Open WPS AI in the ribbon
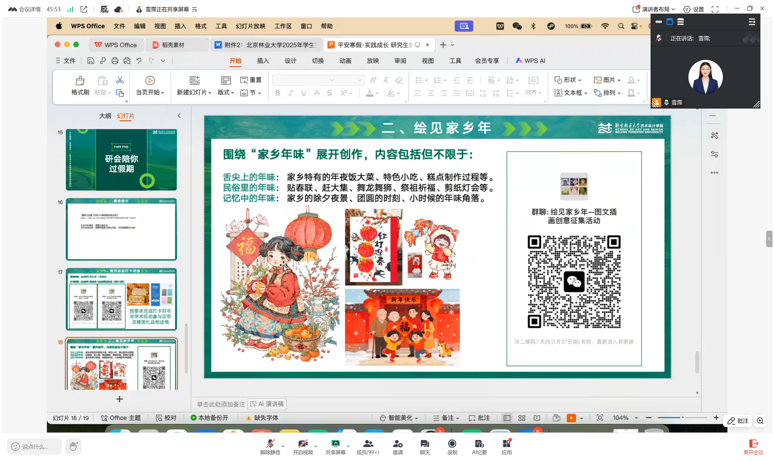774x462 pixels. click(x=531, y=61)
